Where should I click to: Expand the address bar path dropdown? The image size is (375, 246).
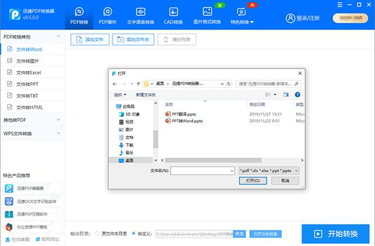click(222, 84)
